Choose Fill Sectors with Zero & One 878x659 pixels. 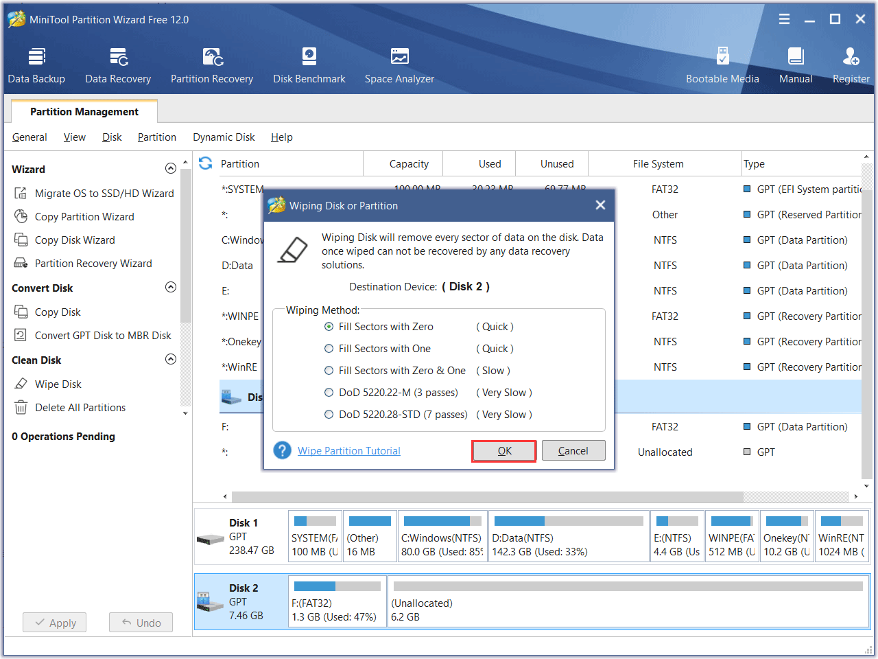[395, 371]
